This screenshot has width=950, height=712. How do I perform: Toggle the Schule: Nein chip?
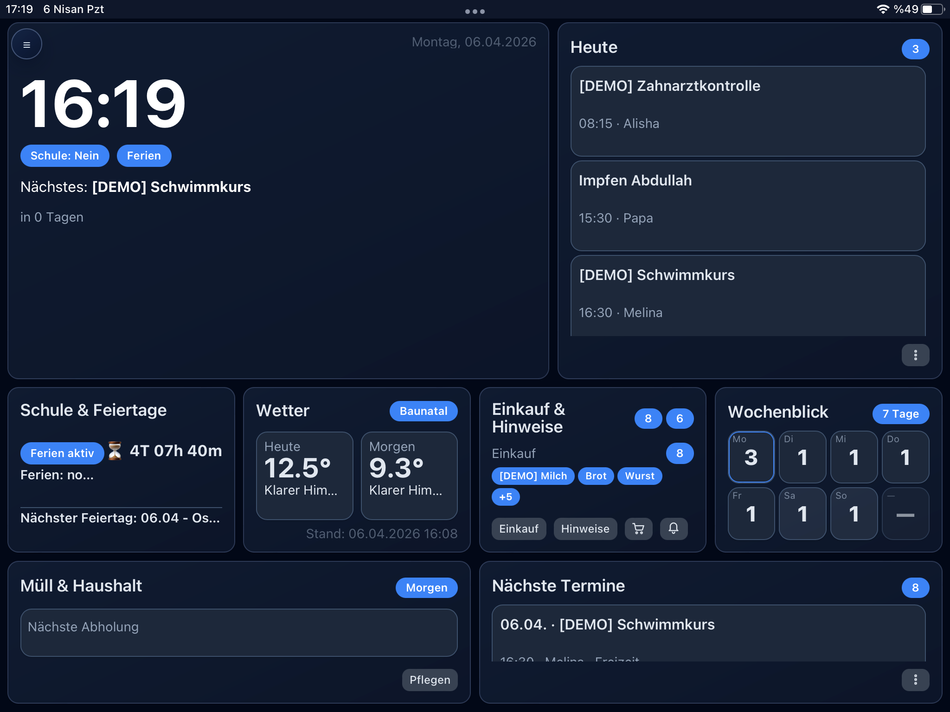pos(64,156)
